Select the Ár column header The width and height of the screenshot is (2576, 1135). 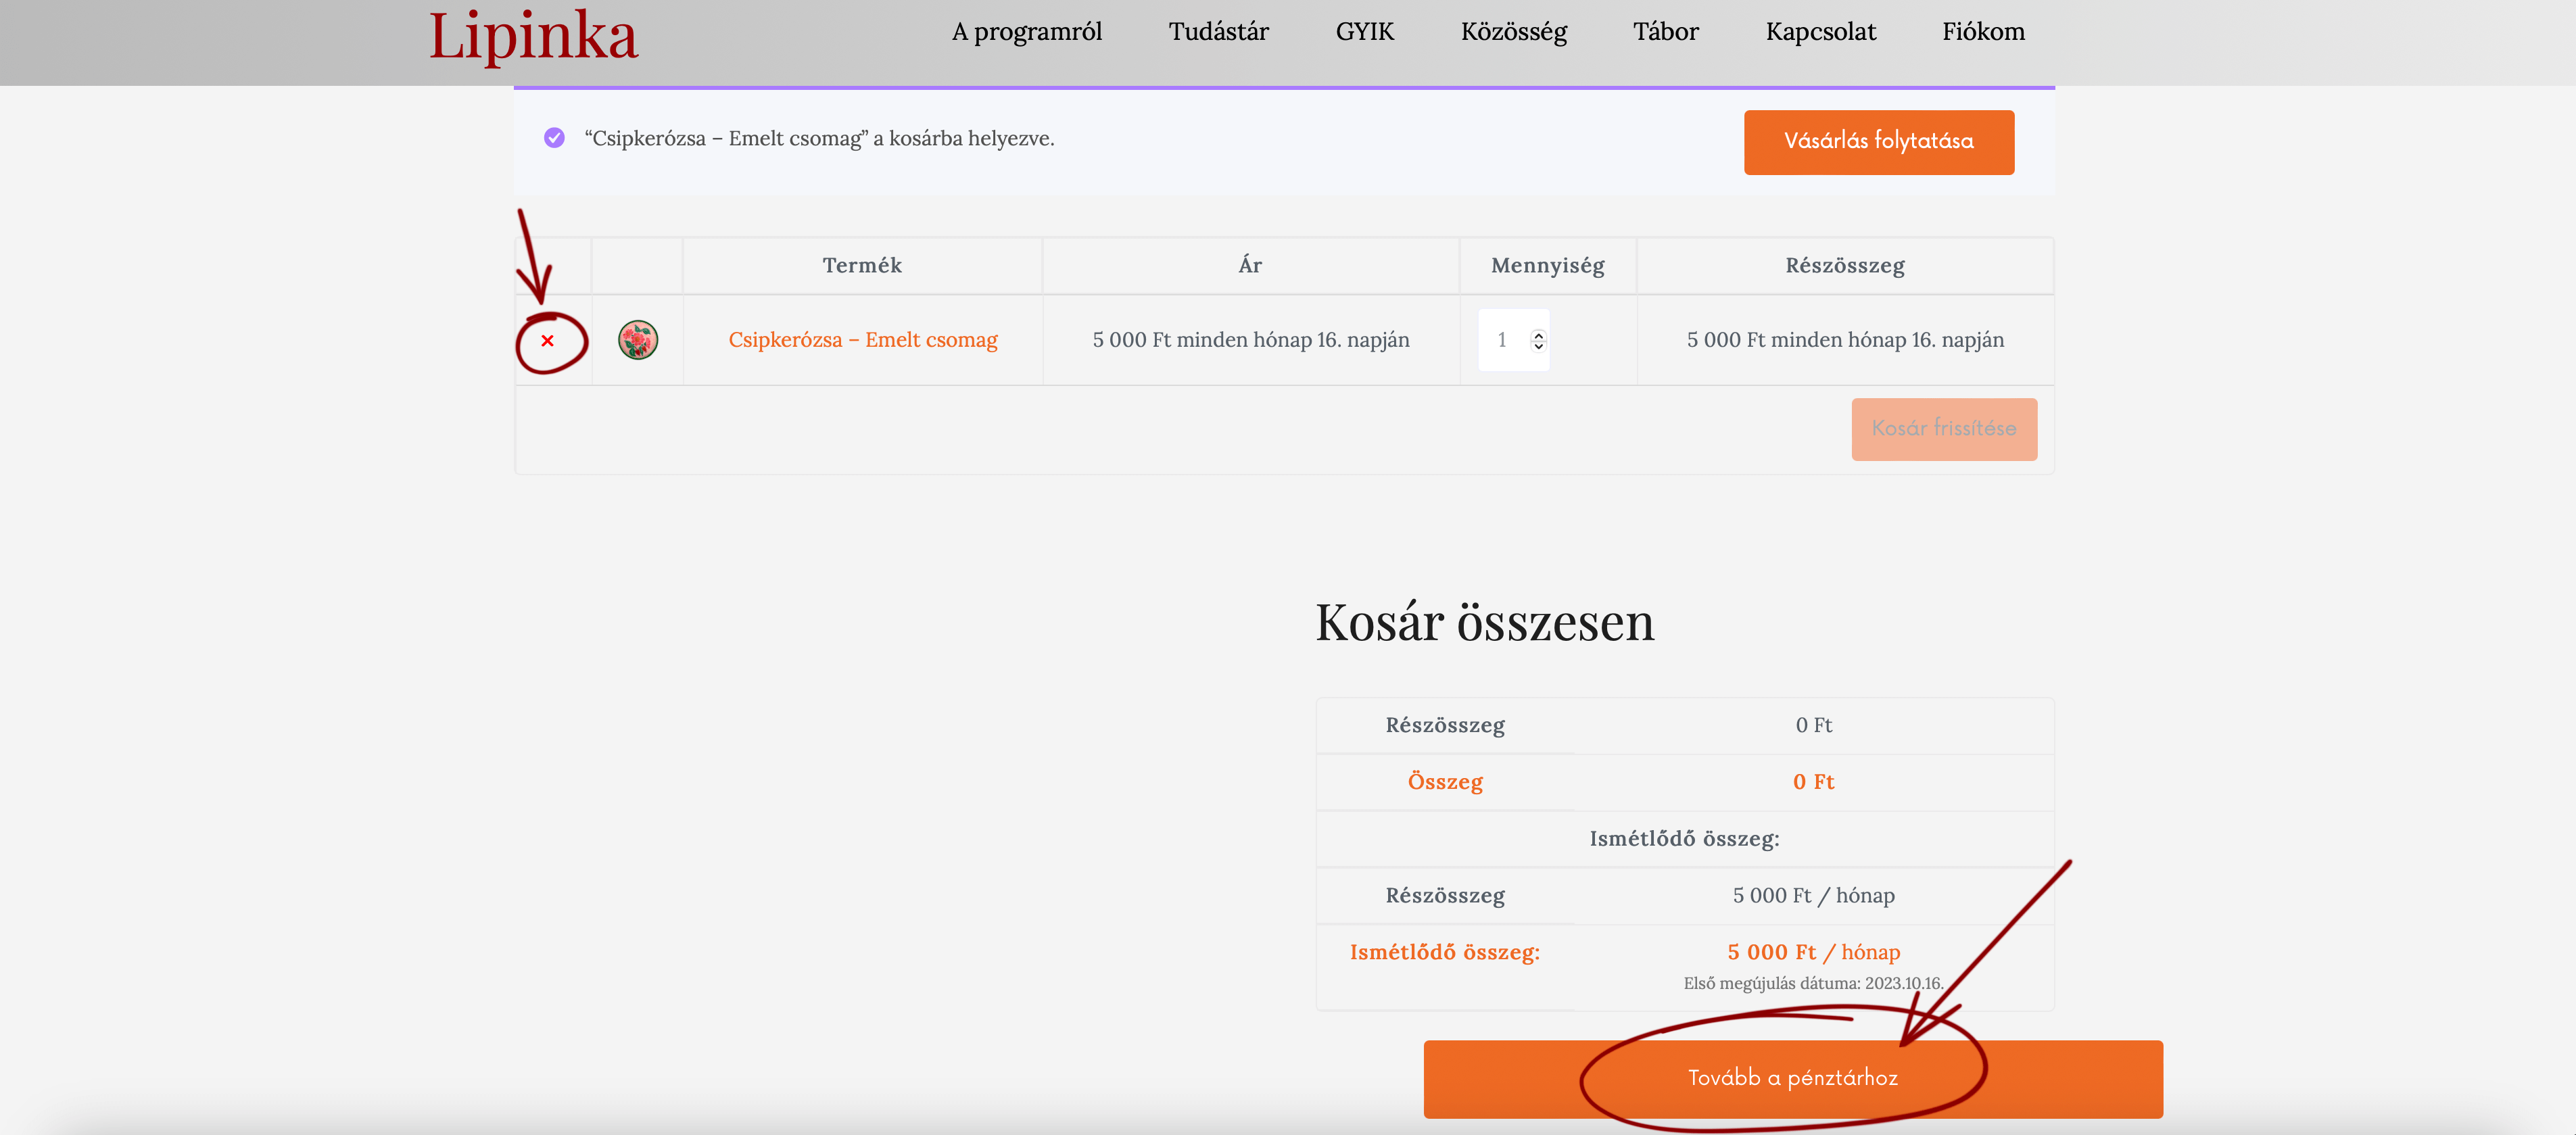coord(1250,265)
